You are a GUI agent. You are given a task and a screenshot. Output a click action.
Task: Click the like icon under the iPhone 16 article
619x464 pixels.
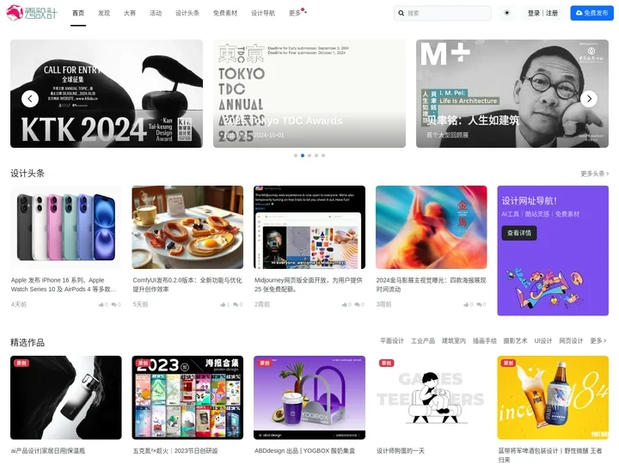[x=101, y=304]
